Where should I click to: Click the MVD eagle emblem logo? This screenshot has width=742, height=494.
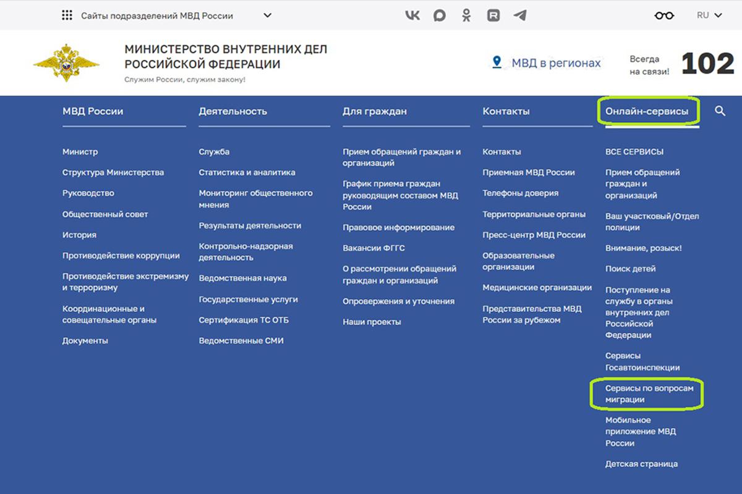(x=66, y=63)
